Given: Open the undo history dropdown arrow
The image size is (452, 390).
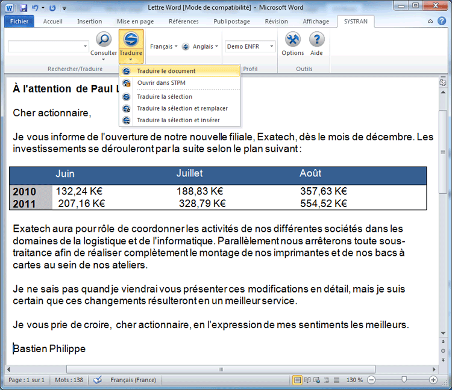Looking at the screenshot, I should [43, 8].
